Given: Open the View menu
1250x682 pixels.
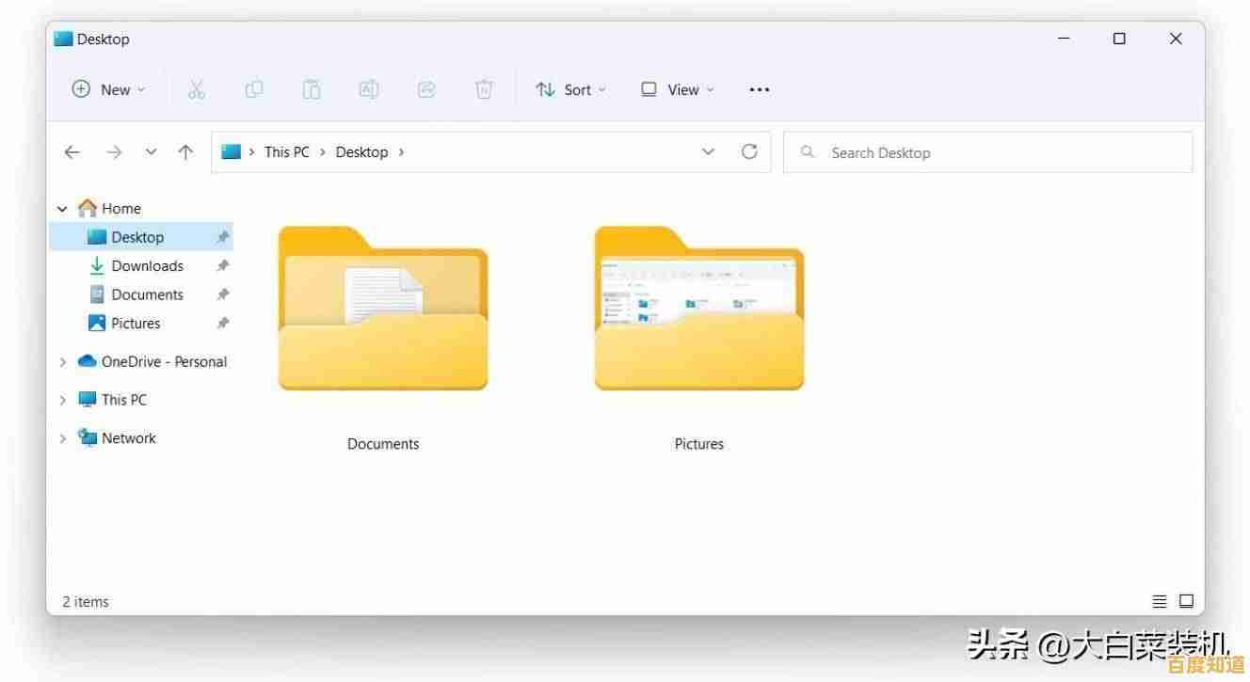Looking at the screenshot, I should pyautogui.click(x=678, y=89).
